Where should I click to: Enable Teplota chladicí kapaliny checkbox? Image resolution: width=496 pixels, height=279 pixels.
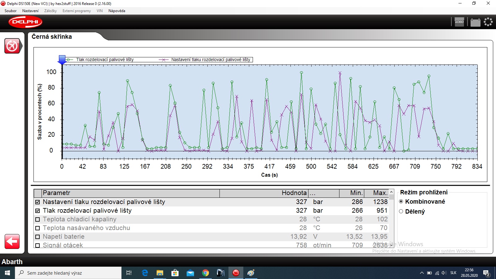click(38, 219)
